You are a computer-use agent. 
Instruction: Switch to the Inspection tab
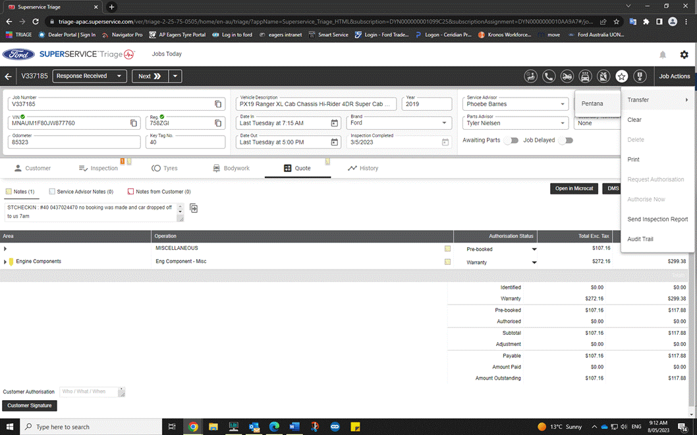click(98, 168)
